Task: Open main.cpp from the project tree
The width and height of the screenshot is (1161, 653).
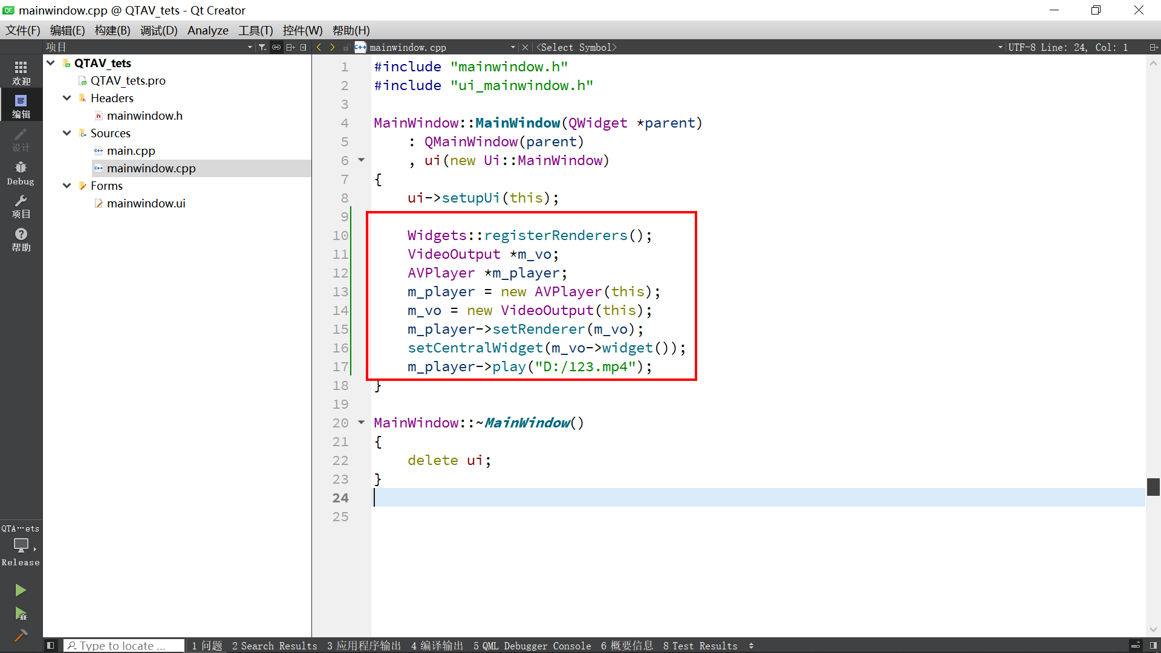Action: [x=131, y=151]
